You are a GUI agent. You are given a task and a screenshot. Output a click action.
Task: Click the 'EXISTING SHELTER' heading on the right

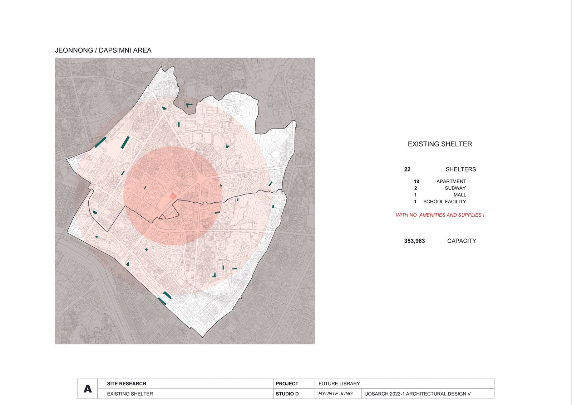click(x=440, y=144)
